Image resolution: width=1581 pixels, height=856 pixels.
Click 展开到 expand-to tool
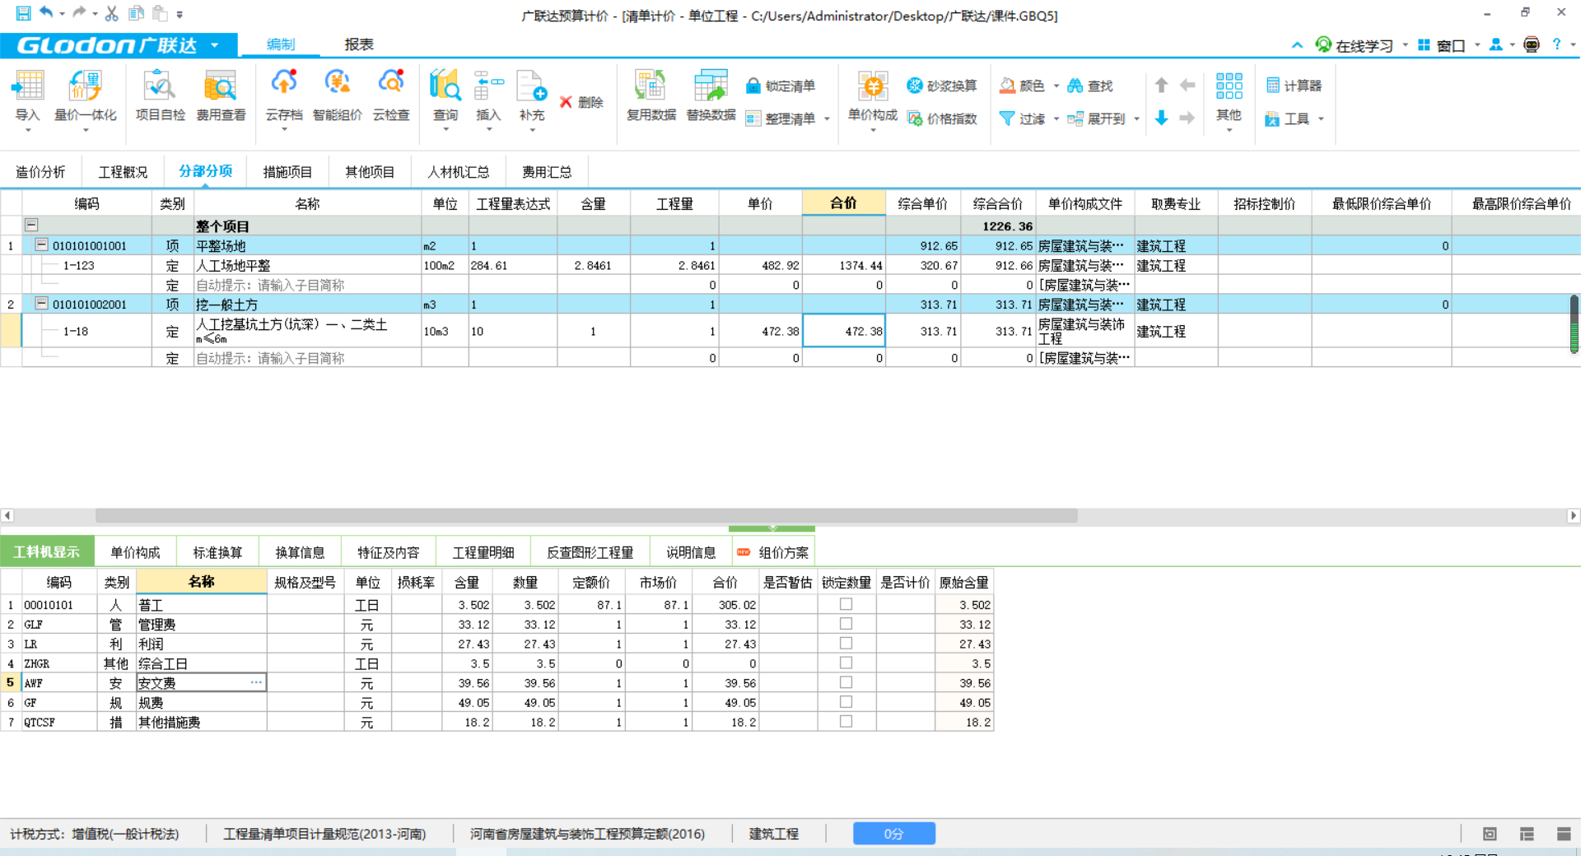1096,119
